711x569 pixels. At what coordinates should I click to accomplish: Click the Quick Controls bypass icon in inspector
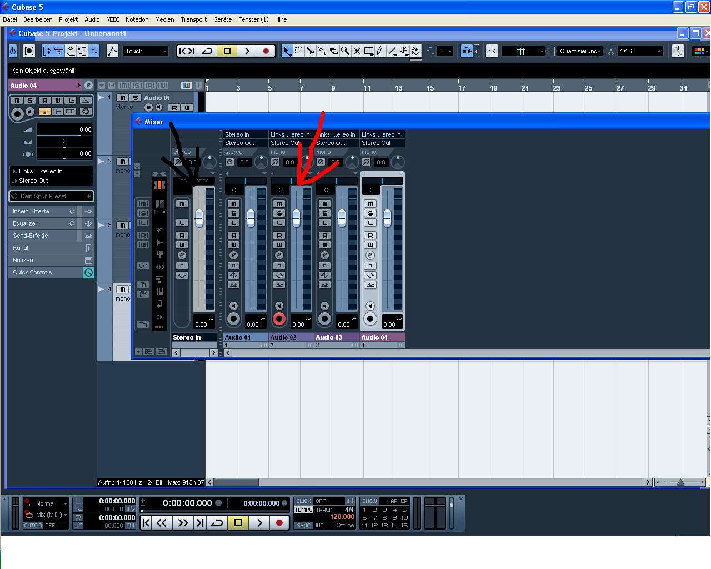[x=88, y=272]
